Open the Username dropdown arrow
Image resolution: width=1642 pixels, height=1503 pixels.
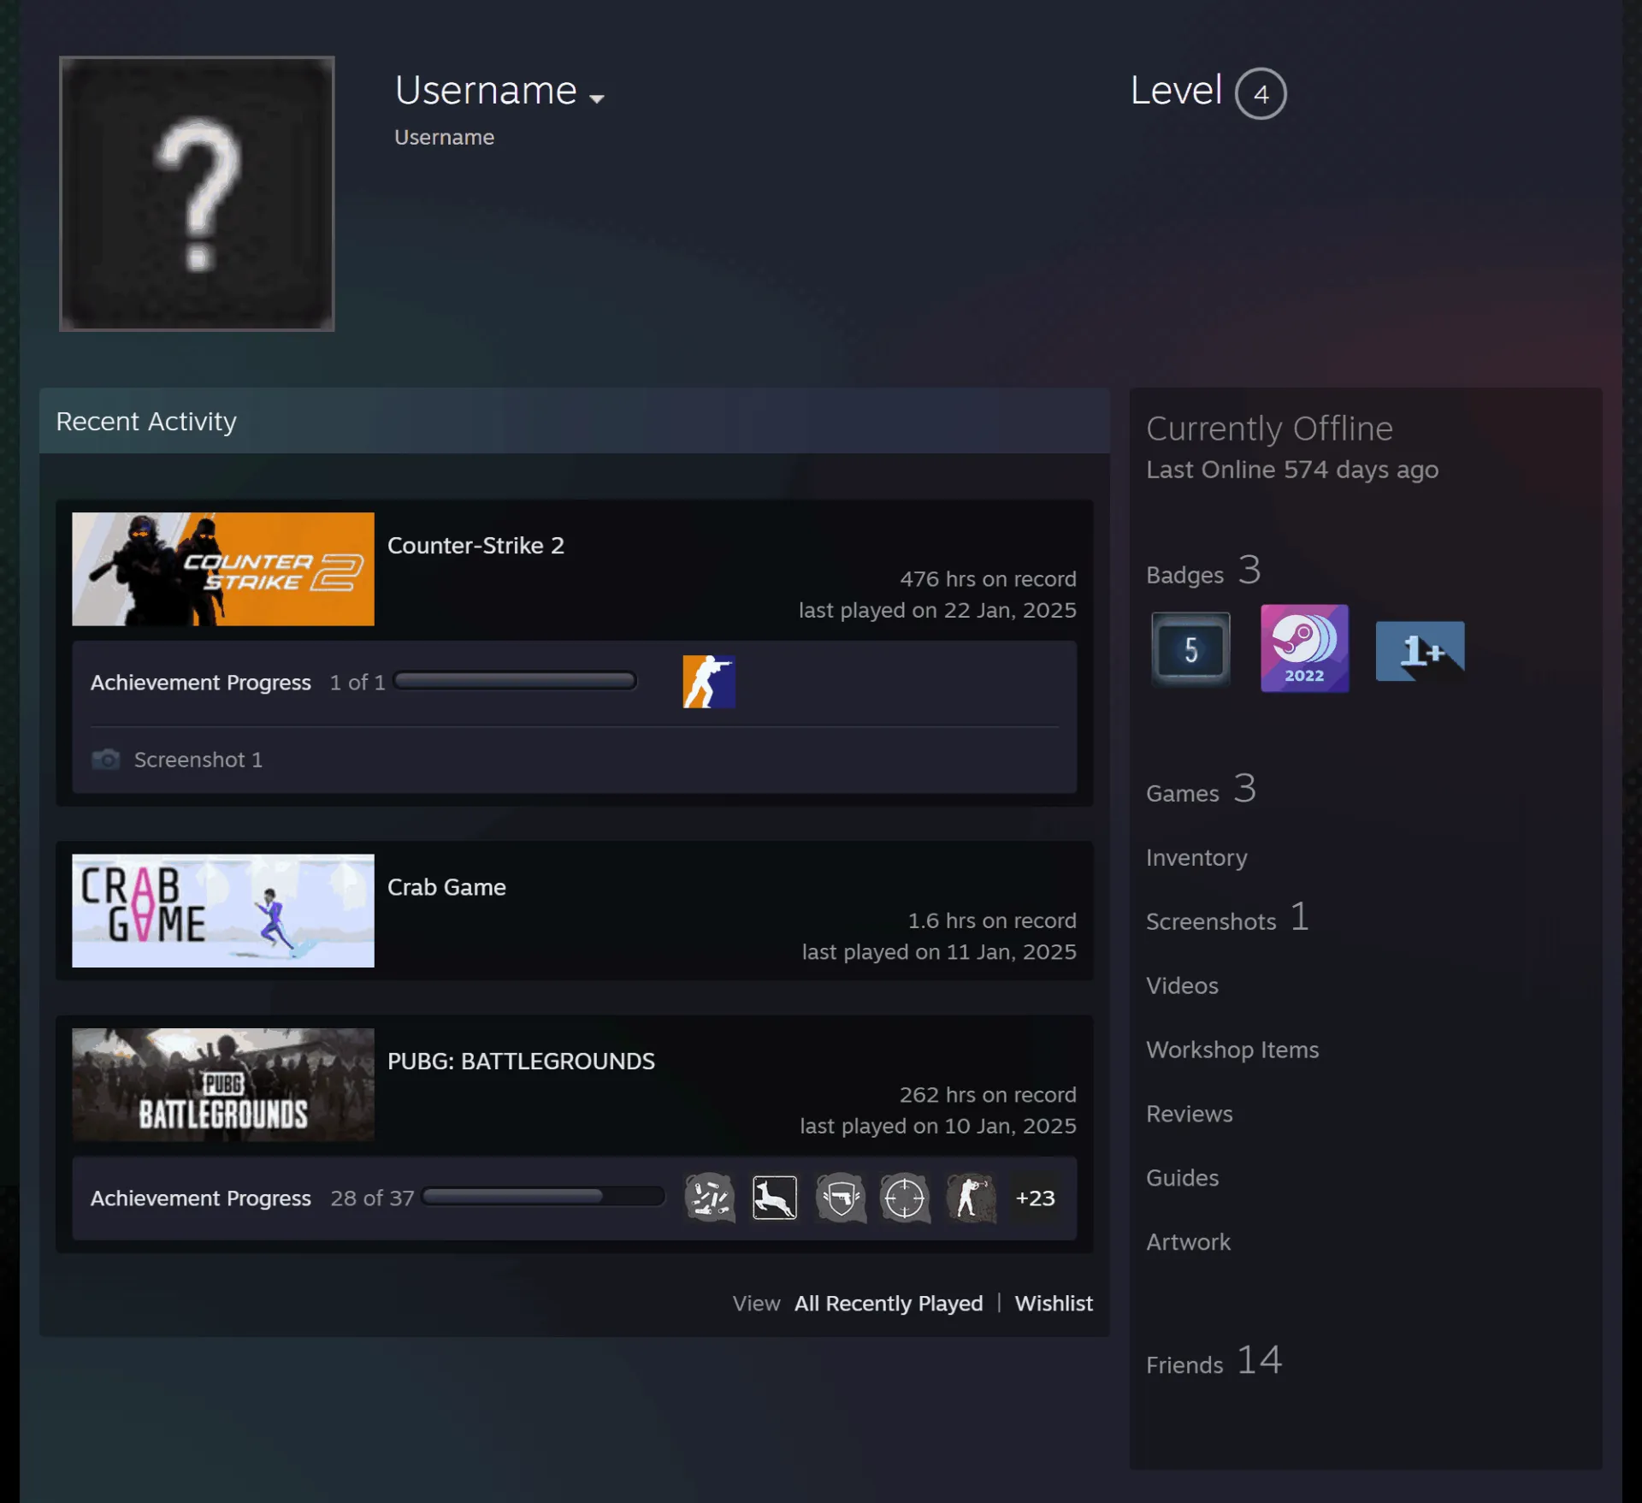[597, 98]
